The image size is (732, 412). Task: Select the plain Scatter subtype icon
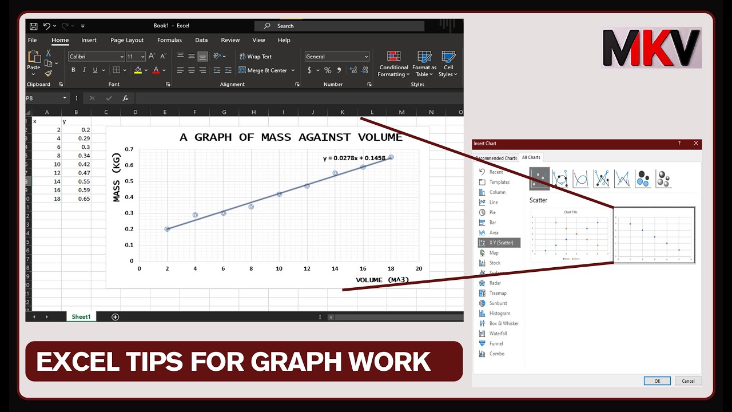(x=539, y=179)
